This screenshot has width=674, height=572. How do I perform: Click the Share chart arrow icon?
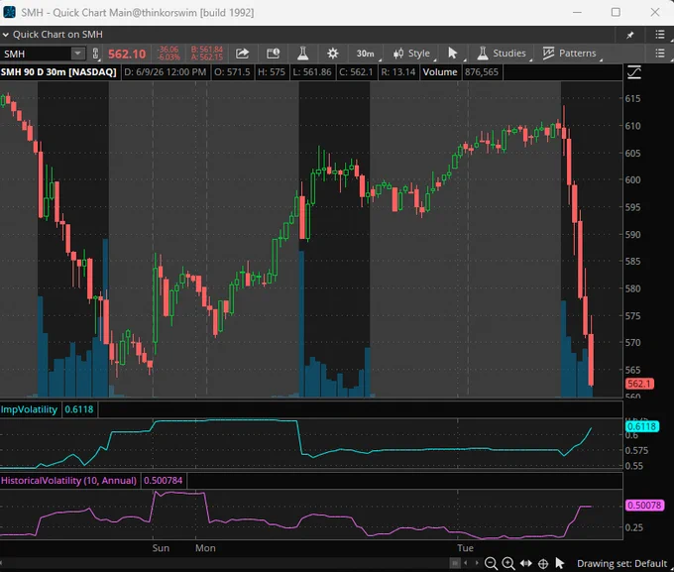coord(243,54)
